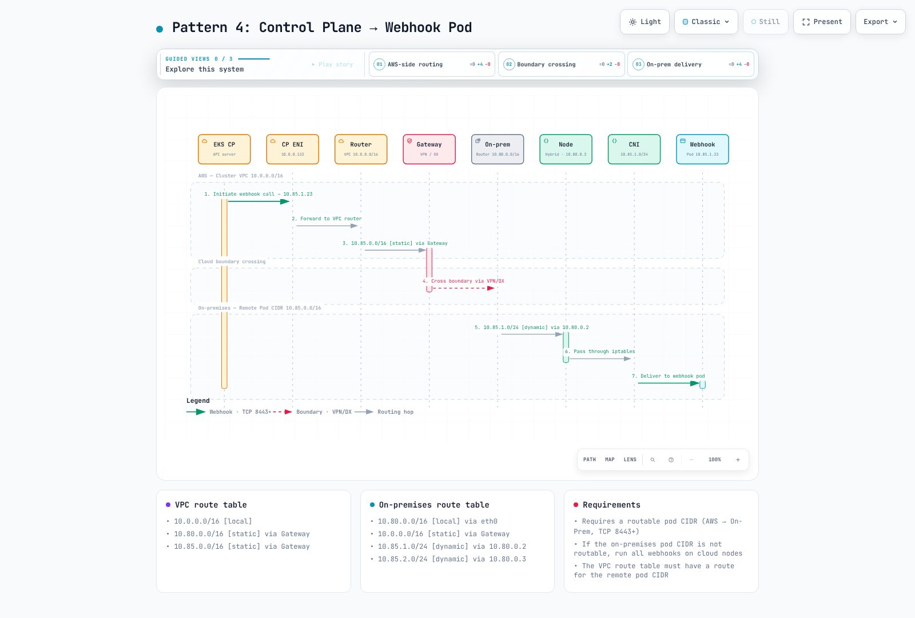Zoom in with plus button
Image resolution: width=915 pixels, height=618 pixels.
coord(738,459)
